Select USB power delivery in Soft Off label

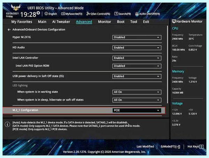(x=38, y=76)
